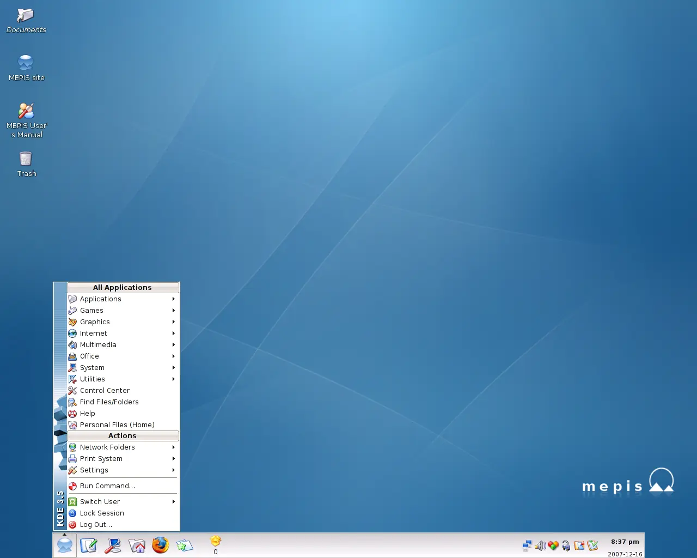Select Find Files/Folders
Image resolution: width=697 pixels, height=558 pixels.
(123, 402)
